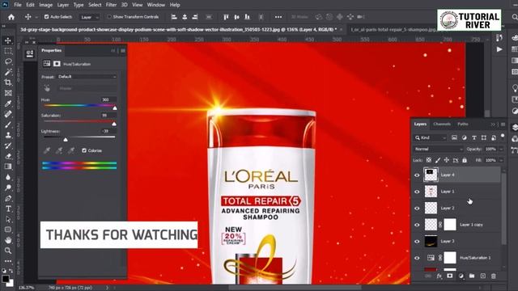Image resolution: width=518 pixels, height=291 pixels.
Task: Select the Eraser tool
Action: click(x=8, y=156)
